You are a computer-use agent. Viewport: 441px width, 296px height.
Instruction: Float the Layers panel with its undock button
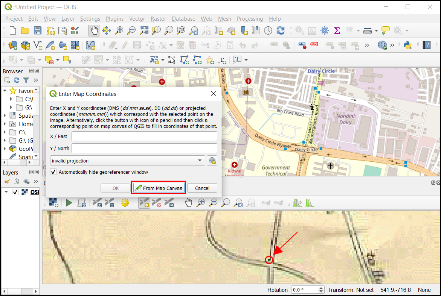click(32, 172)
